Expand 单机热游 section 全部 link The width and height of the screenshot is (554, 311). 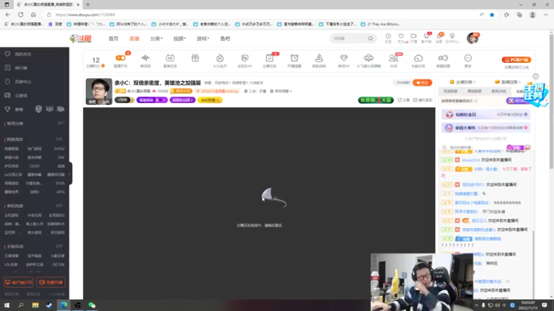click(60, 205)
